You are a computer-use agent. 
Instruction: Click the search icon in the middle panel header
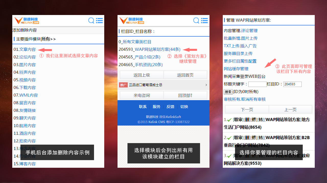pos(196,21)
